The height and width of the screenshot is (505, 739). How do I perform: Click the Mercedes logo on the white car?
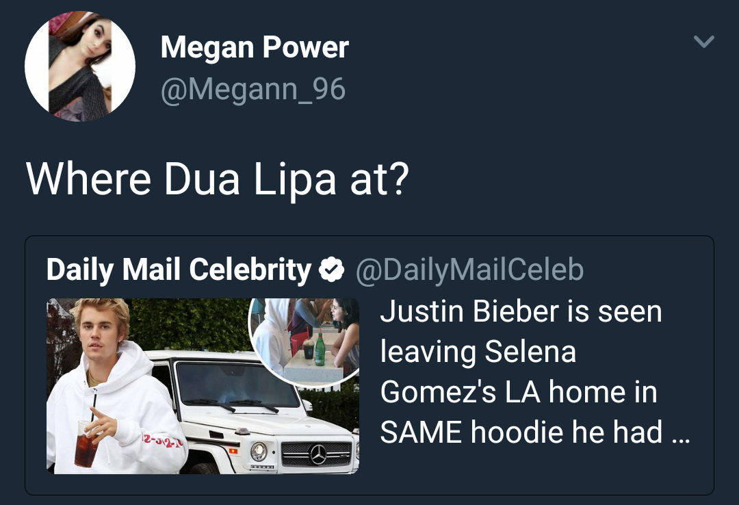tap(318, 454)
